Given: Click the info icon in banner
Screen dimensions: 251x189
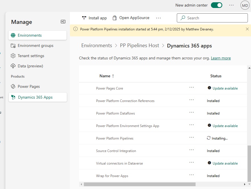Looking at the screenshot, I should pos(75,29).
